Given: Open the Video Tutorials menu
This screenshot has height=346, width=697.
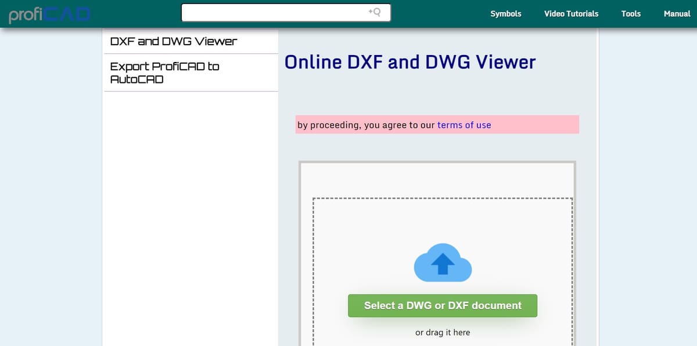Looking at the screenshot, I should coord(571,14).
